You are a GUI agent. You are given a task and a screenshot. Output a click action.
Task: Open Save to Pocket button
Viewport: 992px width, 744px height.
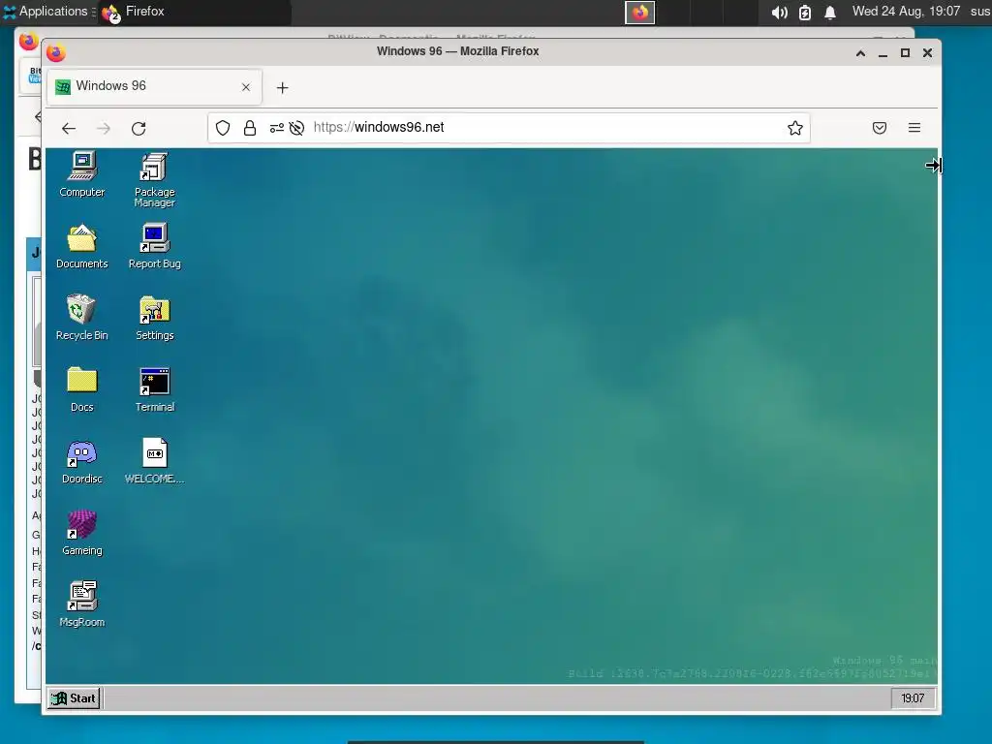pos(880,128)
